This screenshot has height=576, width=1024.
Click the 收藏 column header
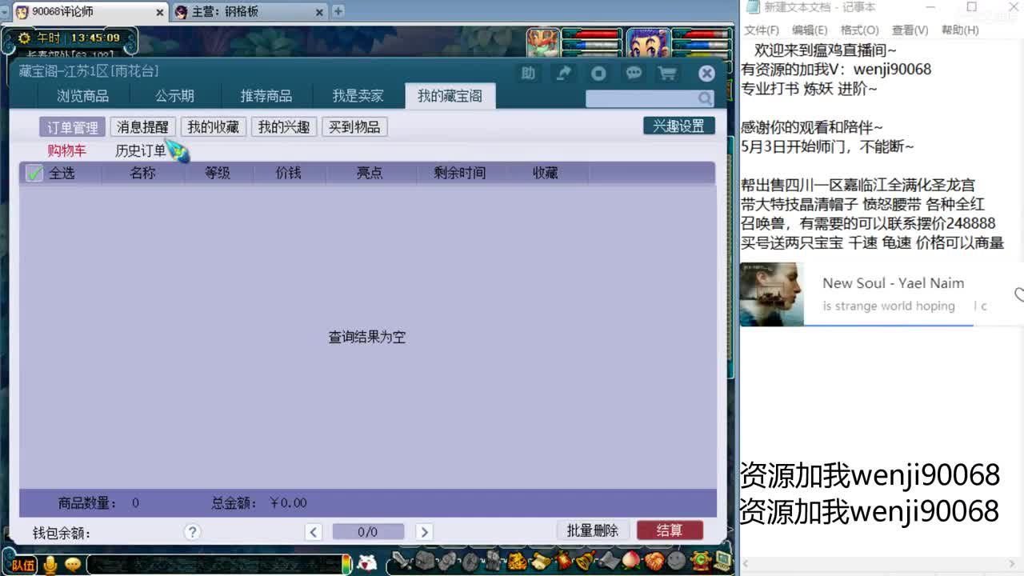[546, 173]
